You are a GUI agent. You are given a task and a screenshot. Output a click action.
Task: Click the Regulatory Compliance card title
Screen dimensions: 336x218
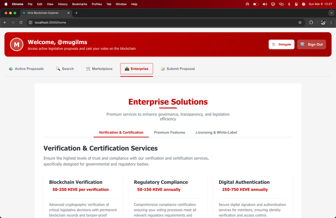161,182
